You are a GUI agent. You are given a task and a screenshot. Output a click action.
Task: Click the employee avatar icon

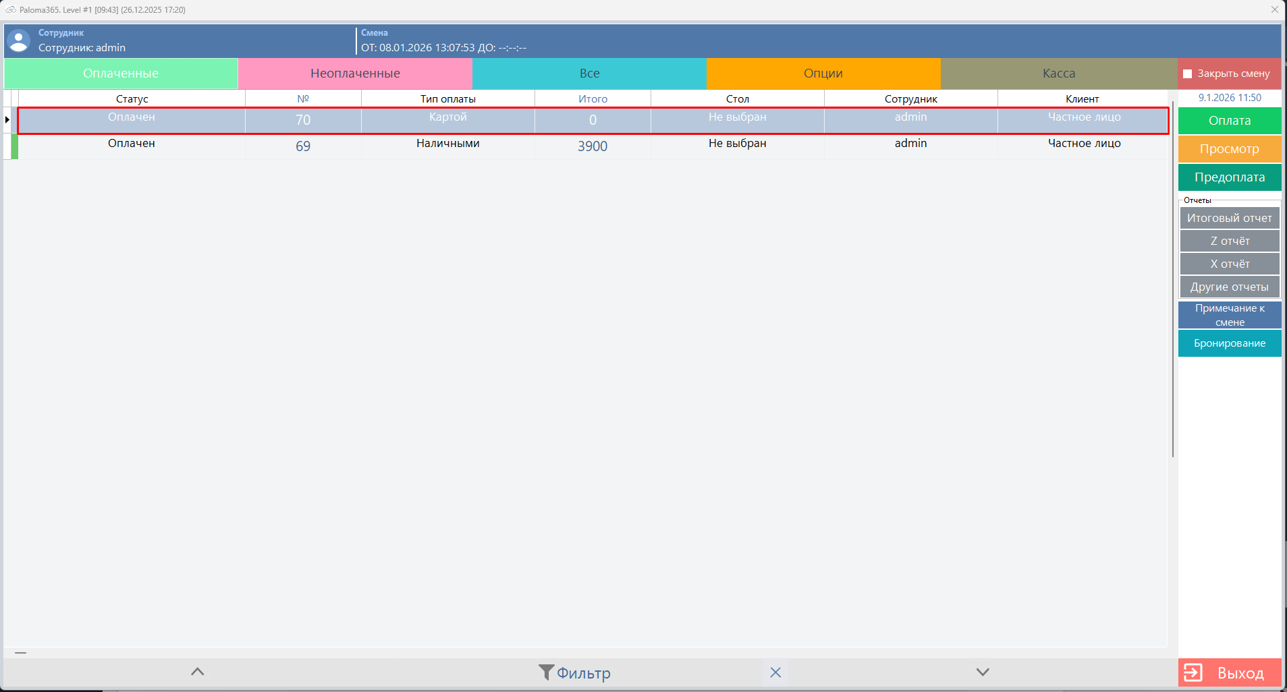click(18, 40)
